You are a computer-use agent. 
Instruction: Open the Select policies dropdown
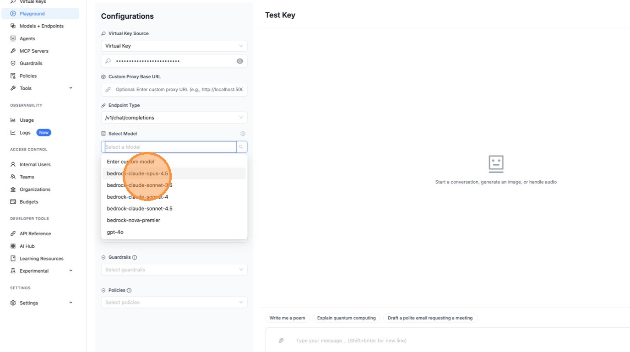pos(174,302)
